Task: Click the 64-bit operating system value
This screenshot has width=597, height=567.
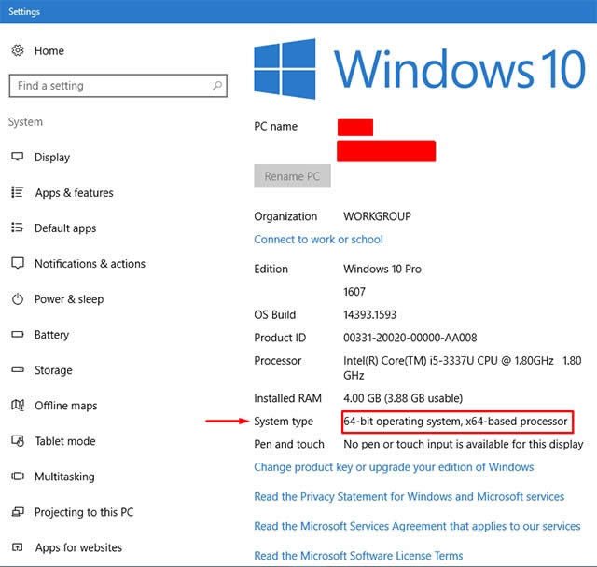Action: 455,422
